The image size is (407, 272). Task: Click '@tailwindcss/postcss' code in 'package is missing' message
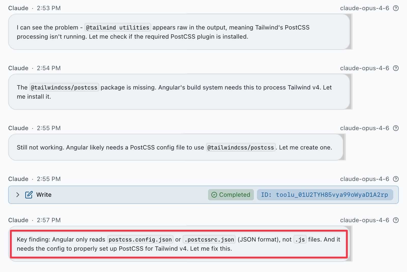(64, 87)
